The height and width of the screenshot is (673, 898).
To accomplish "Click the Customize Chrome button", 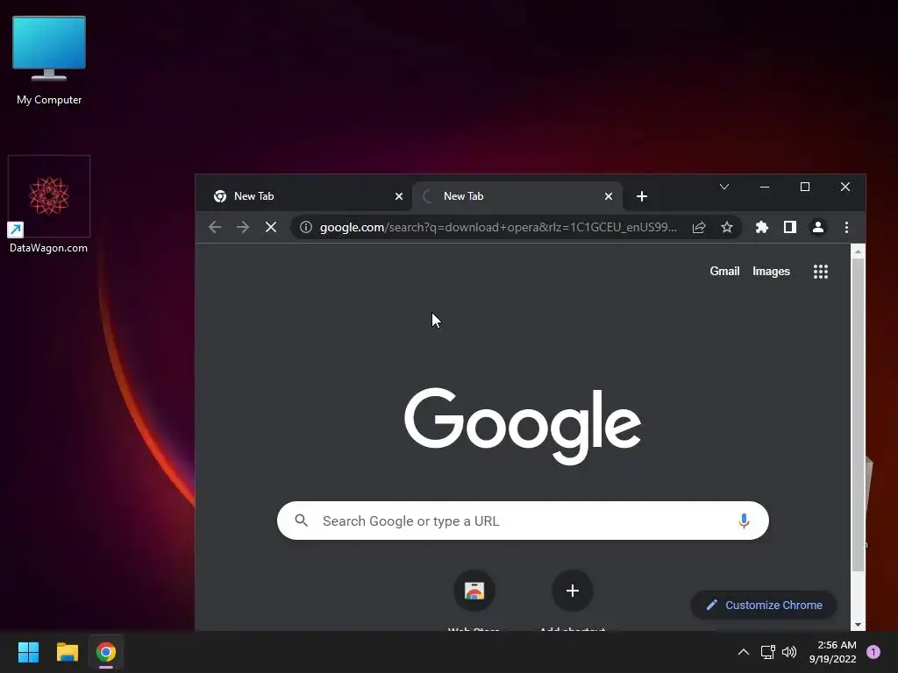I will coord(764,605).
